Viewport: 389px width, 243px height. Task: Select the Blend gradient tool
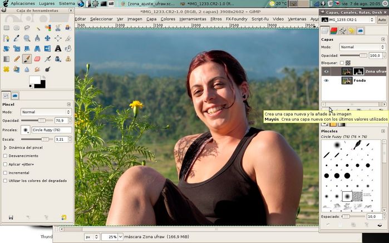coord(7,59)
